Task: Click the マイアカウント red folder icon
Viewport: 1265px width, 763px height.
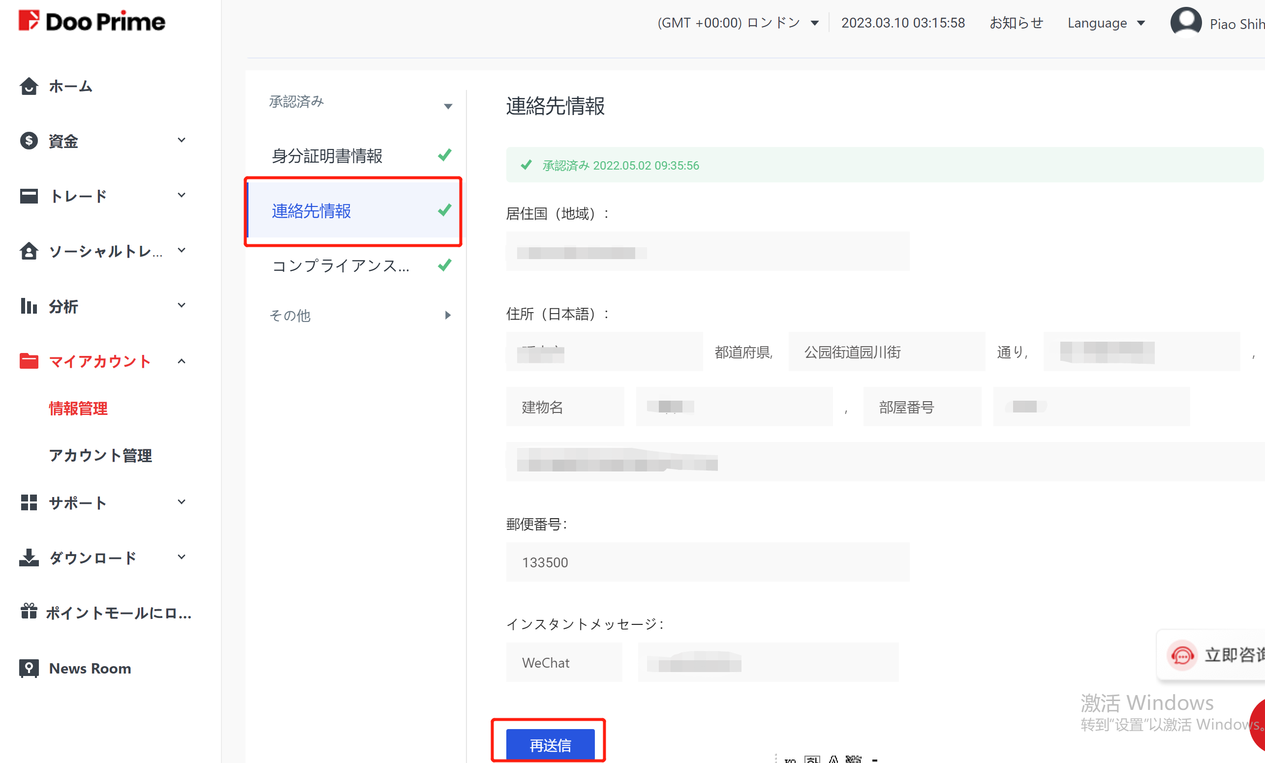Action: tap(29, 361)
